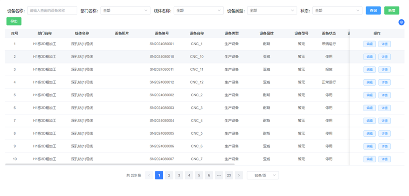View details of CNC_6
The height and width of the screenshot is (196, 409).
point(384,147)
